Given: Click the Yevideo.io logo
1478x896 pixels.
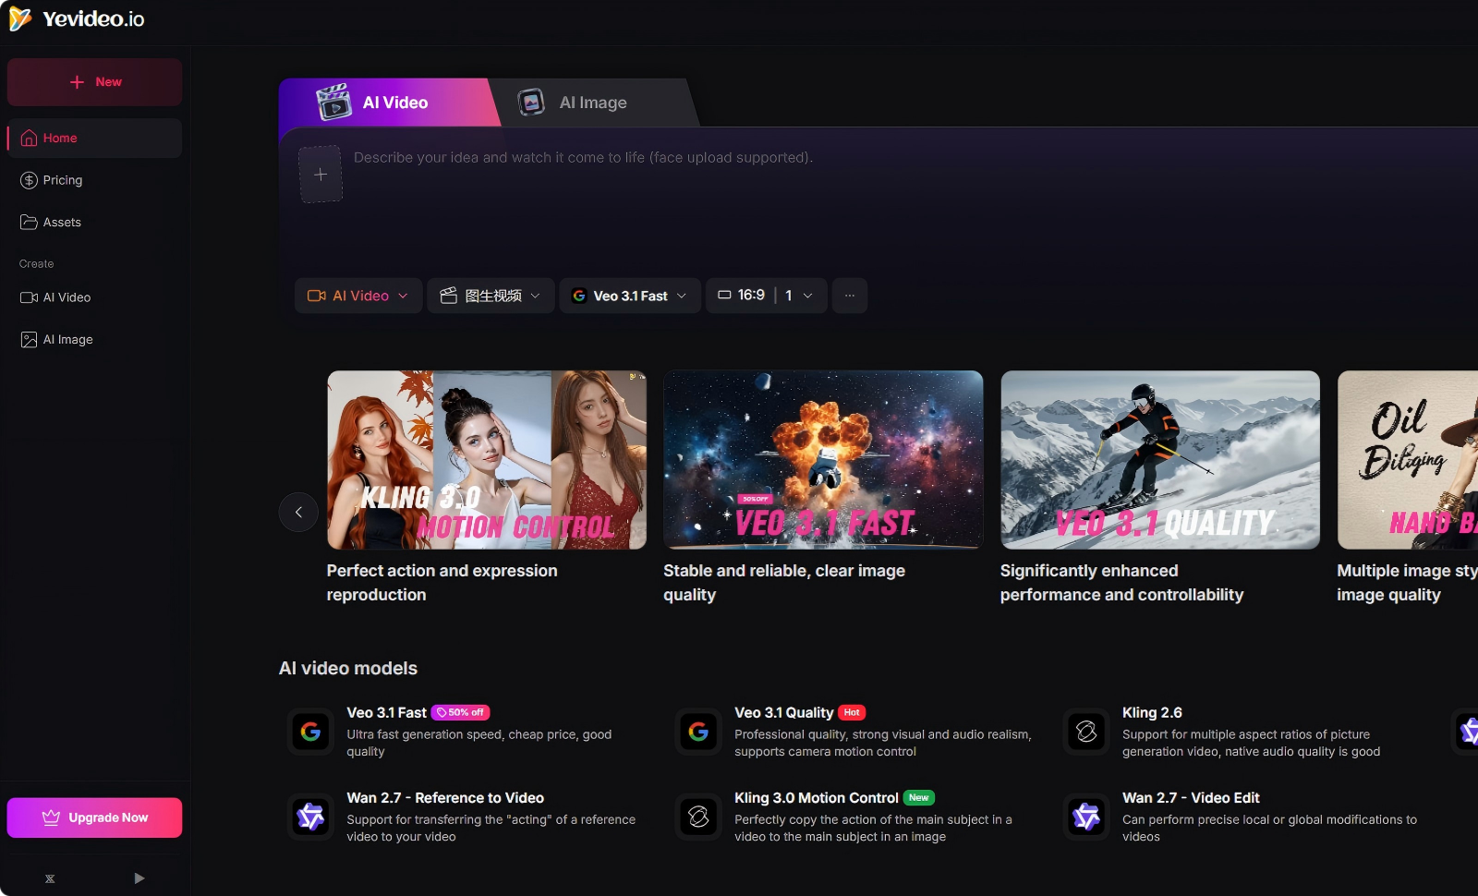Looking at the screenshot, I should point(77,19).
